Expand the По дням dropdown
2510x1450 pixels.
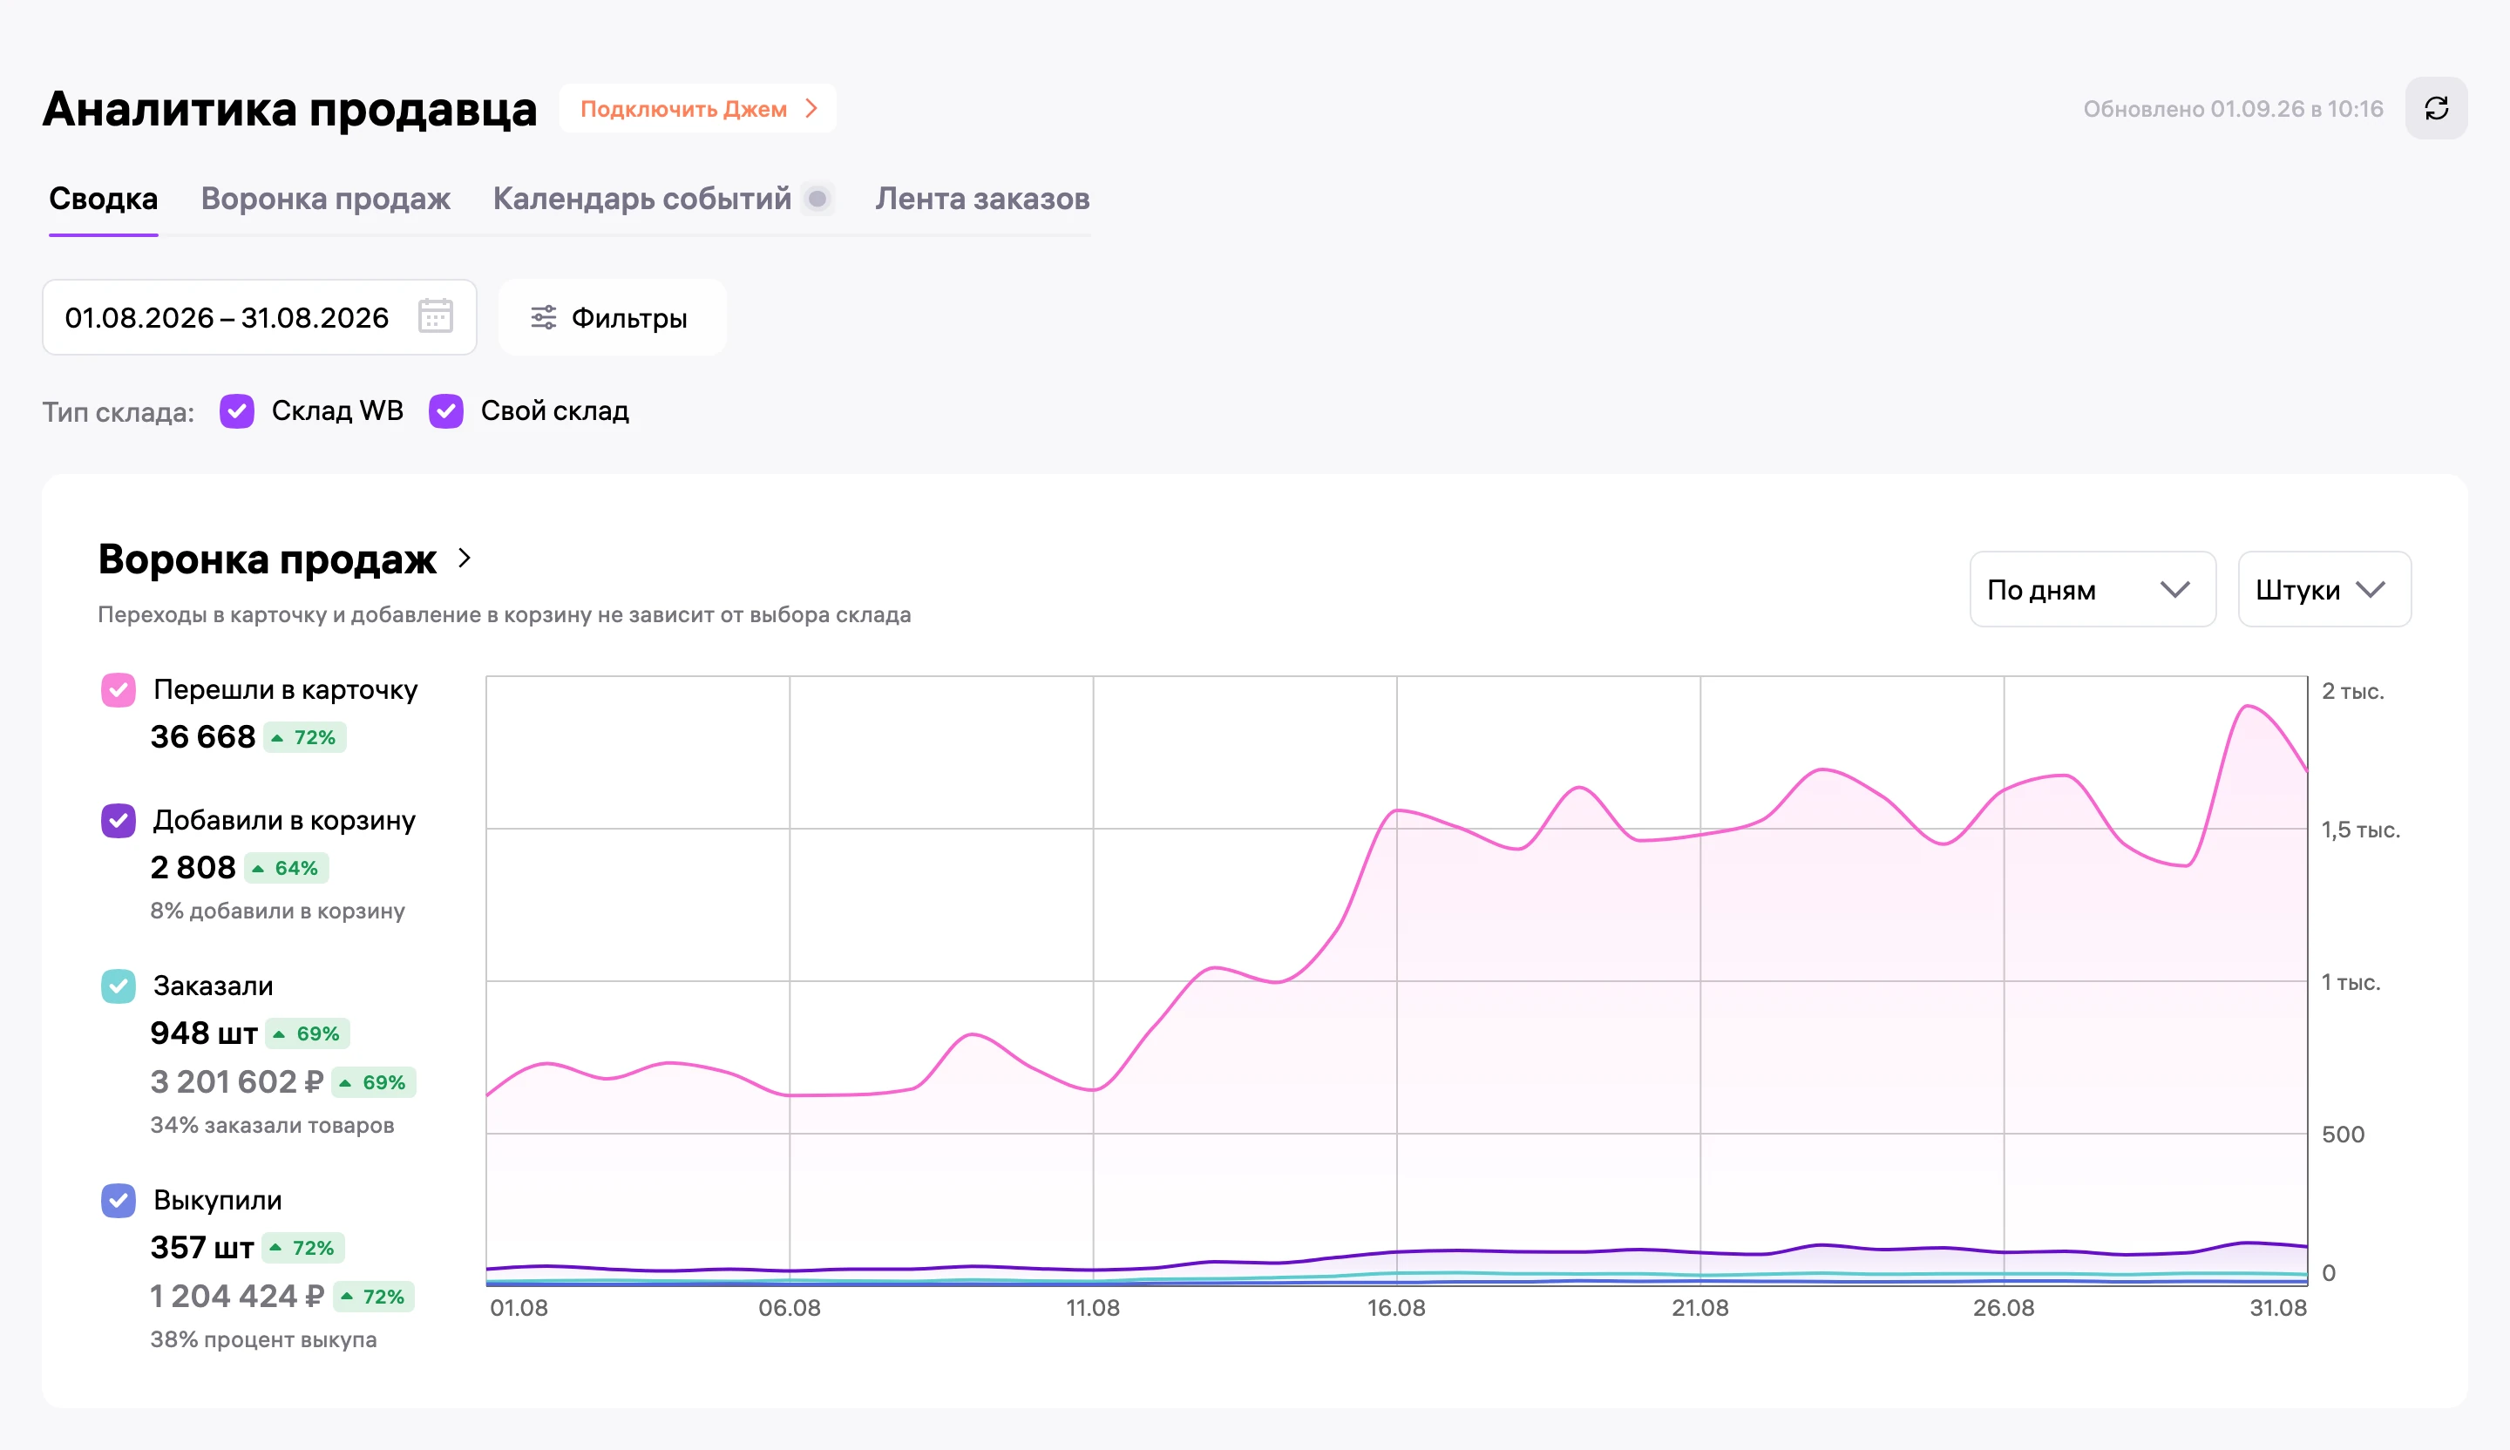2093,590
